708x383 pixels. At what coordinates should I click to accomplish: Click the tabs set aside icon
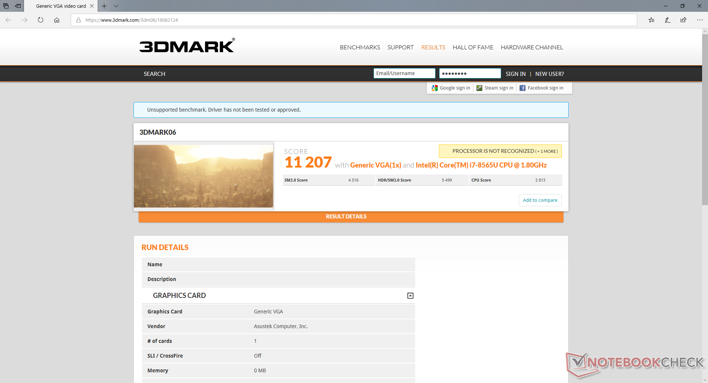[6, 6]
